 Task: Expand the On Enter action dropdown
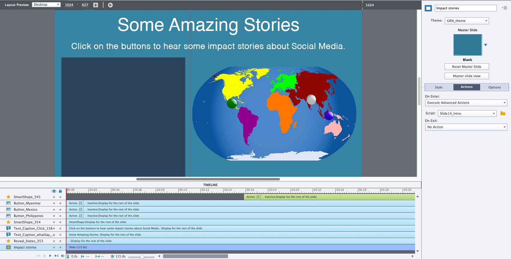pyautogui.click(x=466, y=103)
